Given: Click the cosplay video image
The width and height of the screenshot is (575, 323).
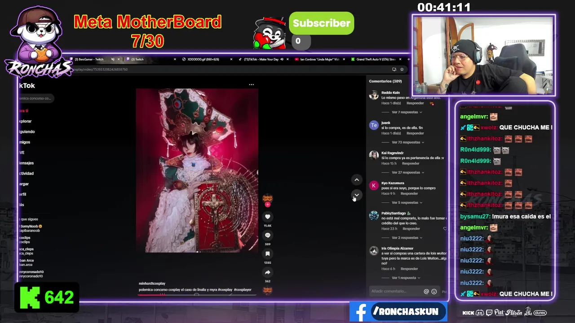Looking at the screenshot, I should 197,170.
